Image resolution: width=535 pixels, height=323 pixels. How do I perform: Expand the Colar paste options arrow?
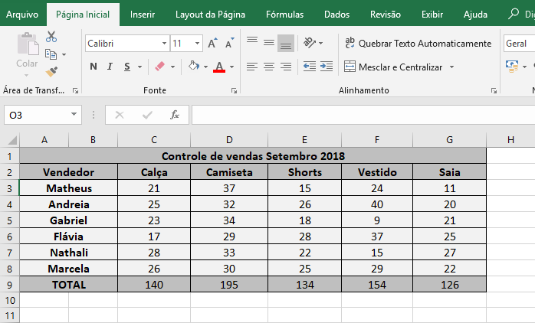tap(27, 75)
